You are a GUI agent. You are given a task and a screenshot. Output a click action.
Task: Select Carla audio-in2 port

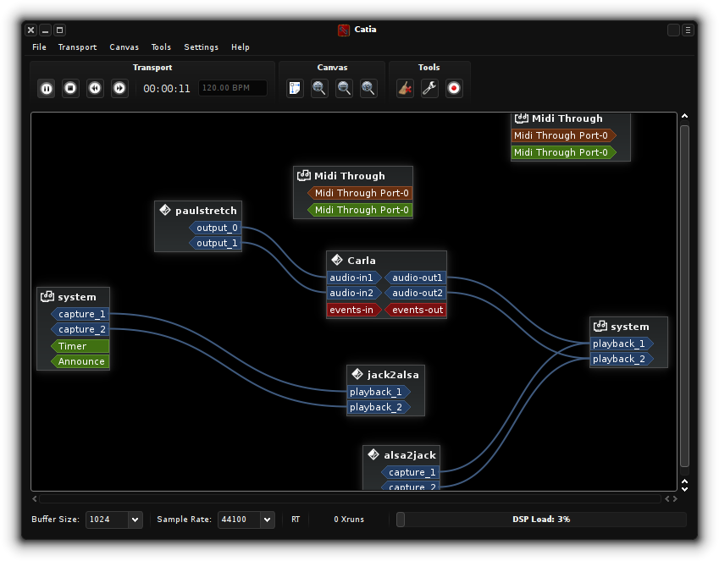[x=354, y=293]
